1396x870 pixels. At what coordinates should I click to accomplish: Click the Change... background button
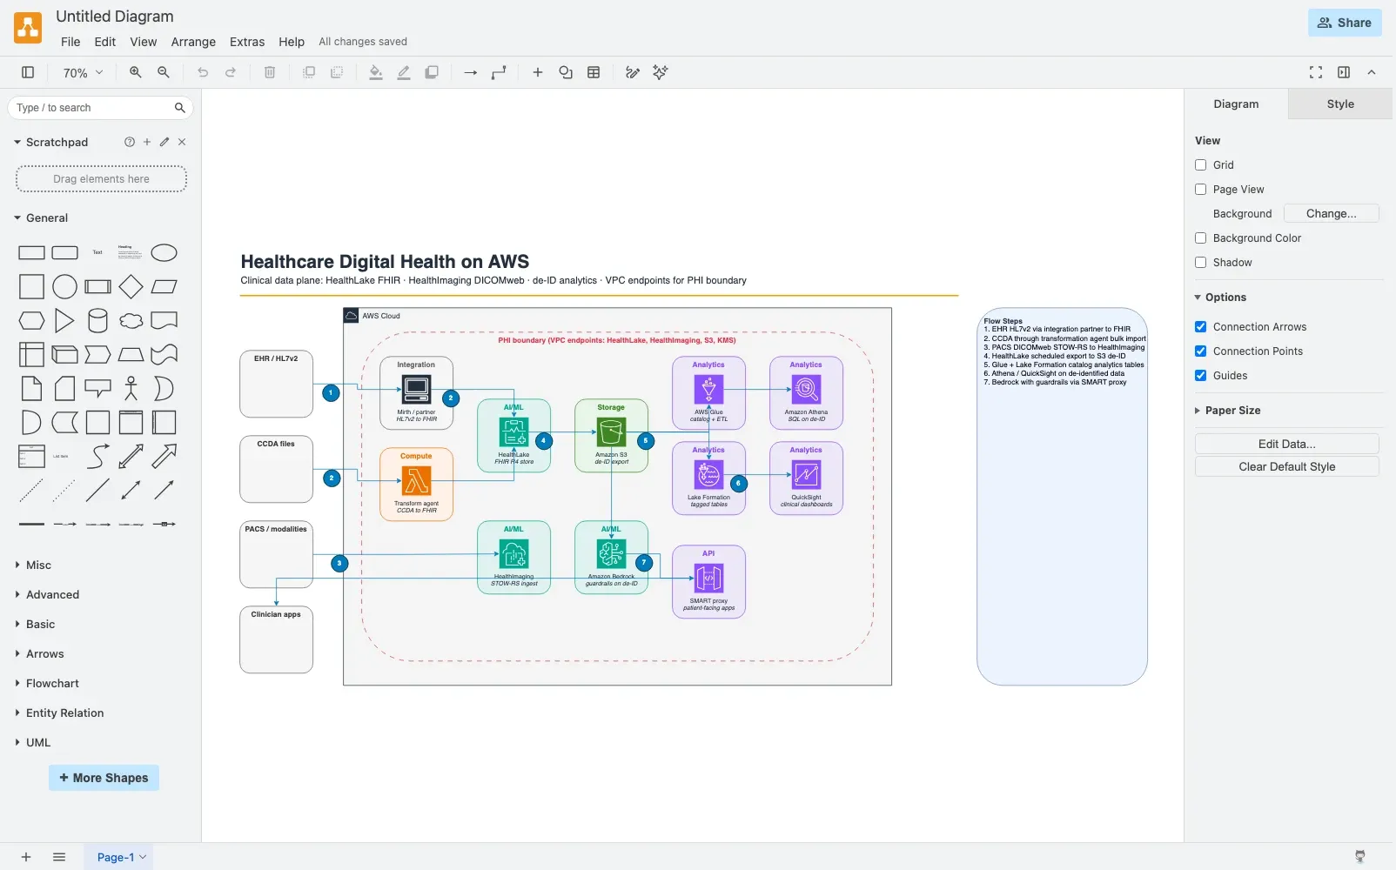(1332, 214)
